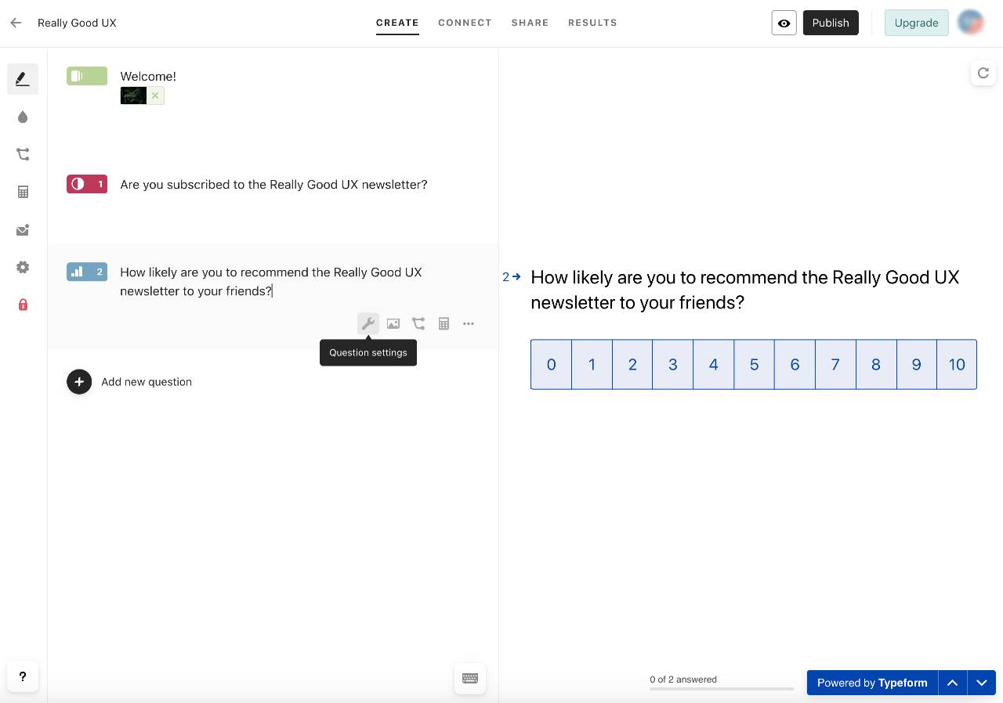Select rating 7 on the opinion scale
The image size is (1003, 703).
click(x=835, y=364)
